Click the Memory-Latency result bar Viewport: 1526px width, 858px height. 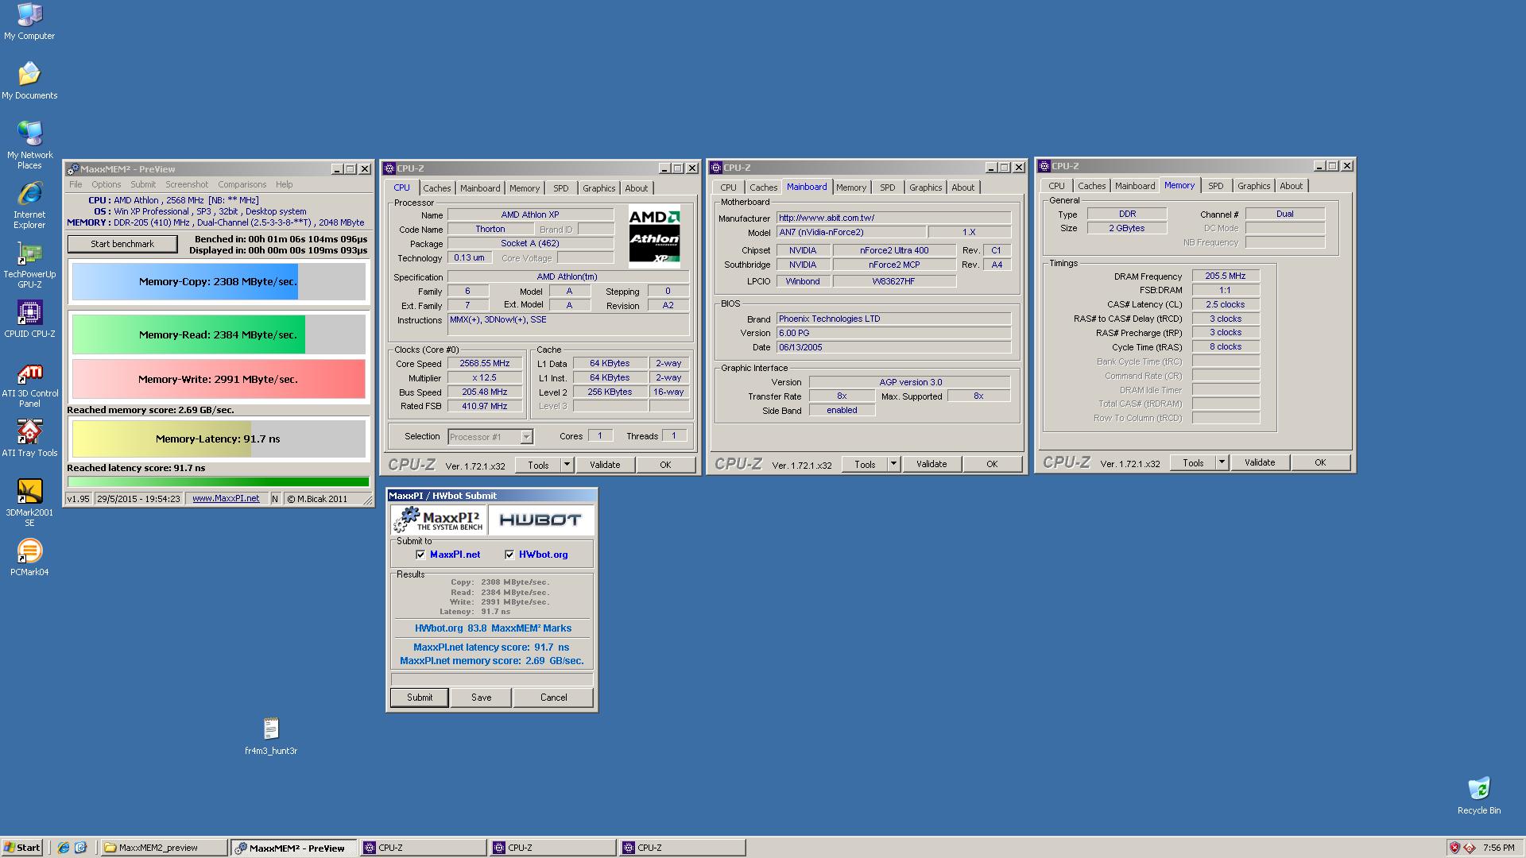pos(219,439)
